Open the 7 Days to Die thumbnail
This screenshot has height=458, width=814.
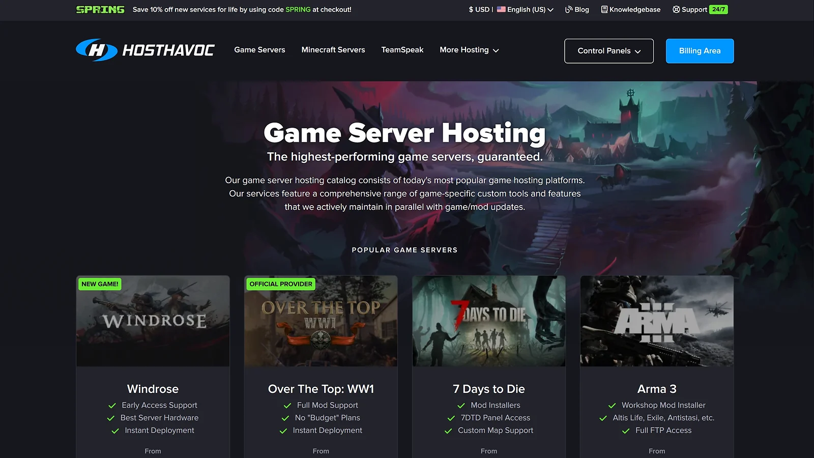(x=489, y=321)
